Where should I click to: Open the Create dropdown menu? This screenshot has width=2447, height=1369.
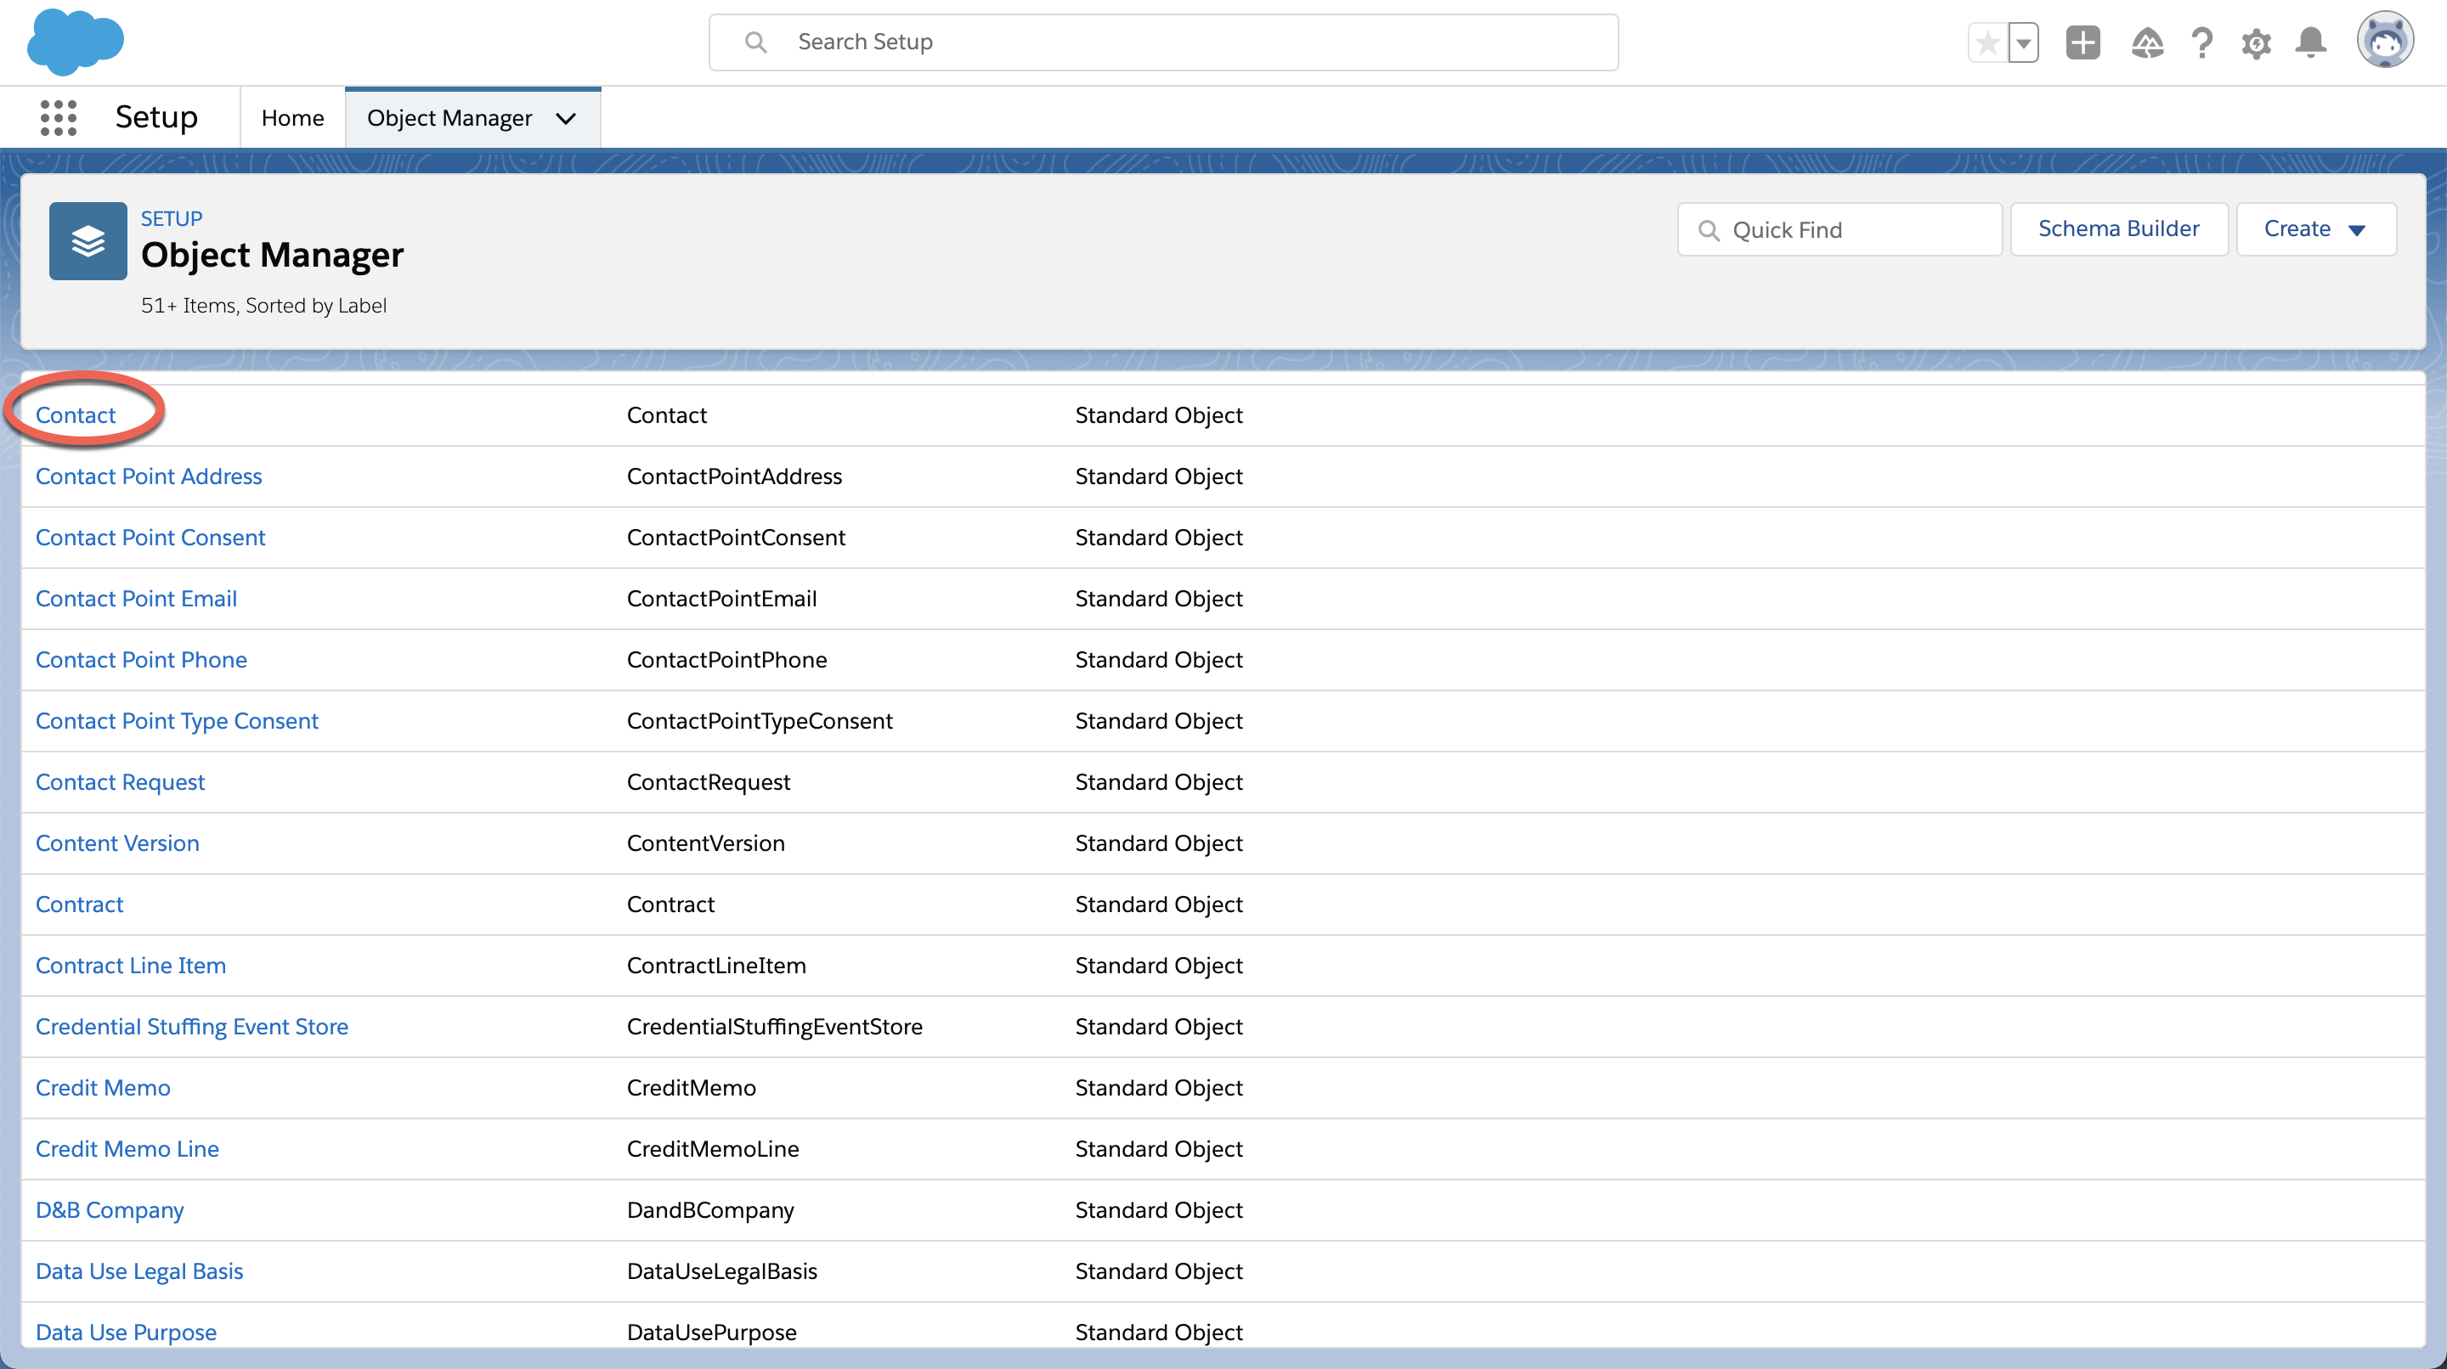(x=2316, y=228)
